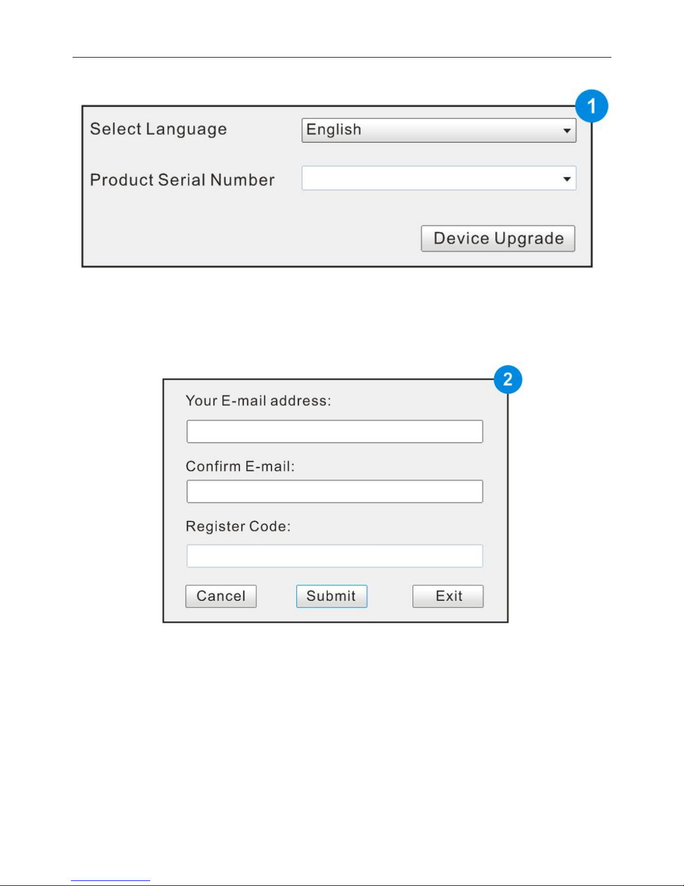Focus the Register Code input box

tap(334, 556)
